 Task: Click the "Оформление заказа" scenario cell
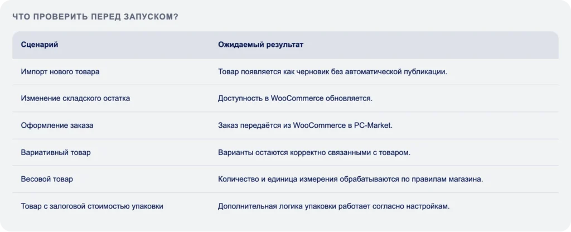[x=57, y=125]
